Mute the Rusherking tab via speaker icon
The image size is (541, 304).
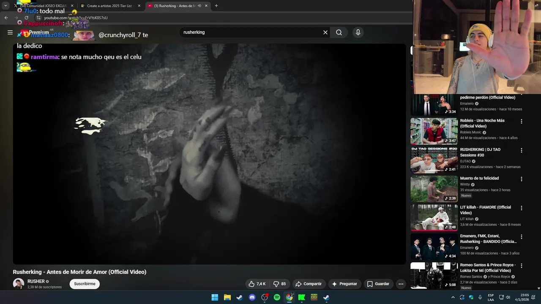click(x=199, y=6)
